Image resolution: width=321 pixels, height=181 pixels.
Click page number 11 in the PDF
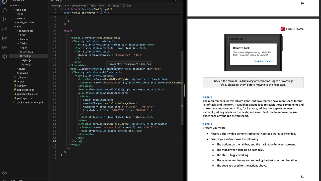[302, 177]
